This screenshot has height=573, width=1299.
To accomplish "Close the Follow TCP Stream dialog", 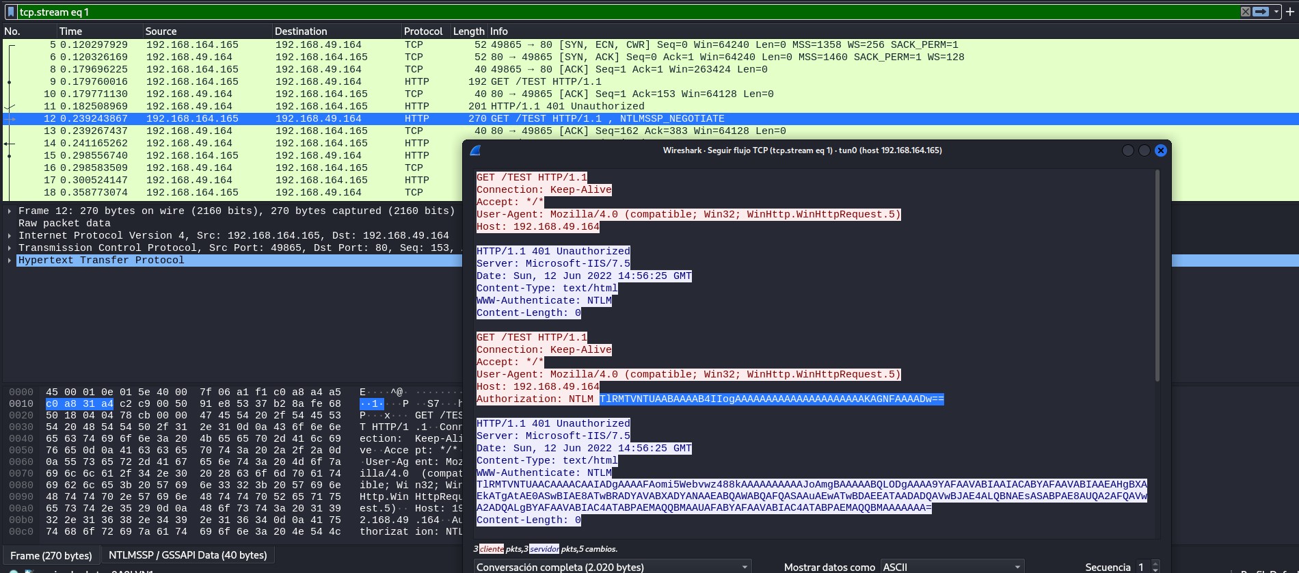I will tap(1160, 150).
